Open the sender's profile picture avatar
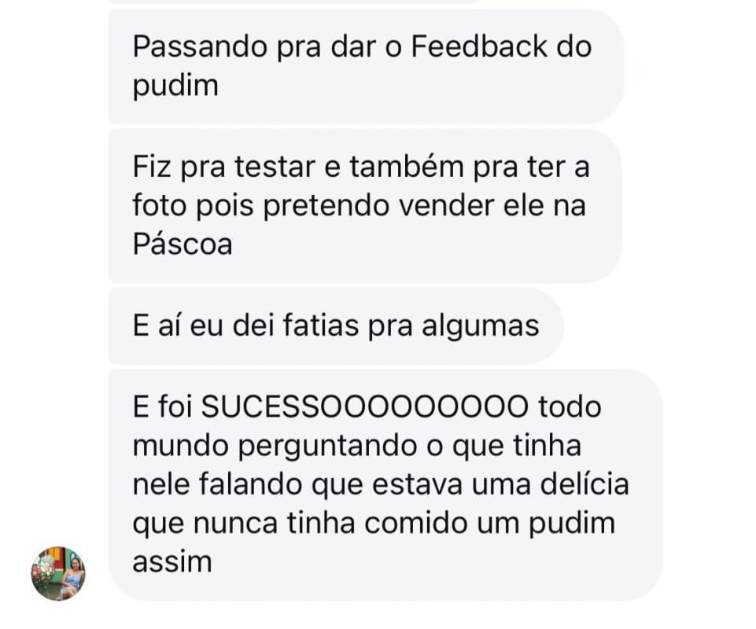This screenshot has width=756, height=629. (x=58, y=573)
